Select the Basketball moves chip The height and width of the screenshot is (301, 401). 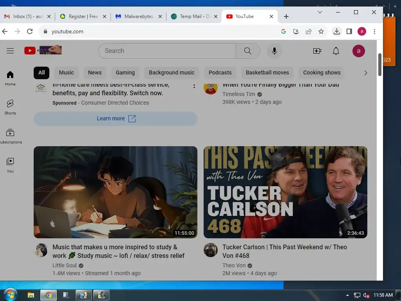pyautogui.click(x=267, y=73)
